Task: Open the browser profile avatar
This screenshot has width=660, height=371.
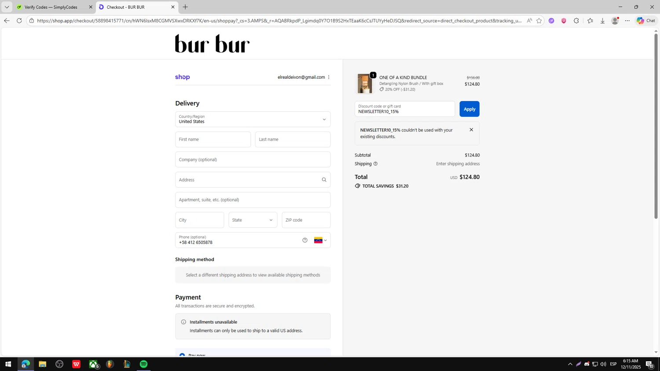Action: coord(615,21)
